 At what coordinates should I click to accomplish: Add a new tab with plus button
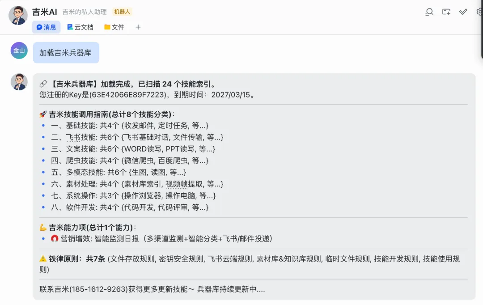pos(138,27)
